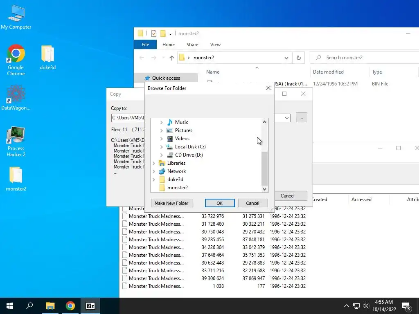
Task: Open the View ribbon tab
Action: point(215,45)
